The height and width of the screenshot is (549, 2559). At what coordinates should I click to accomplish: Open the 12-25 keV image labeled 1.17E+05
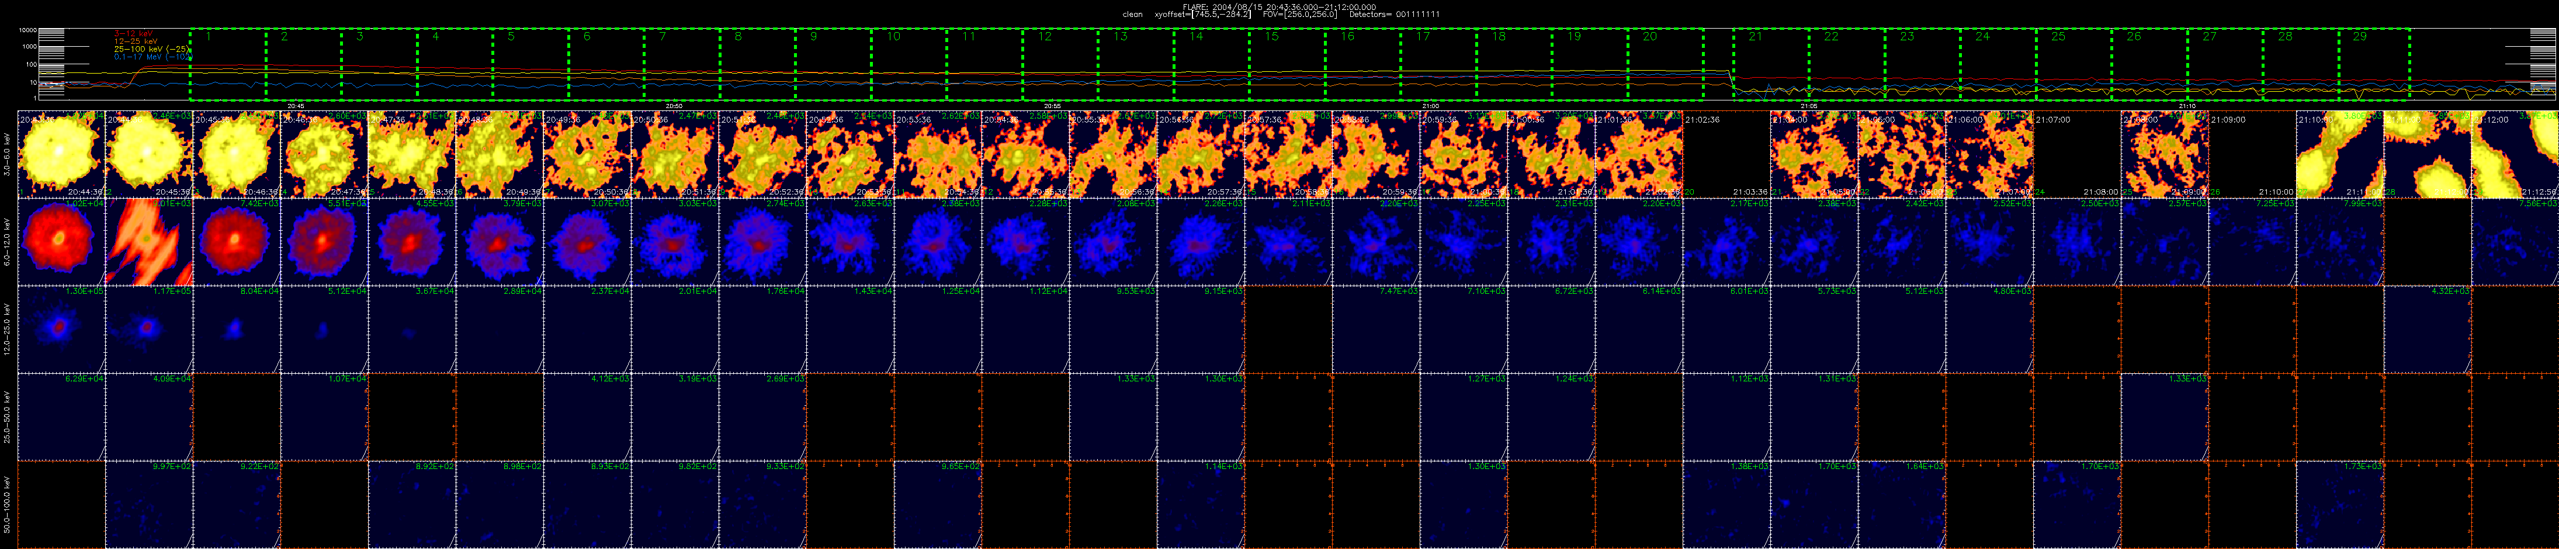(149, 329)
